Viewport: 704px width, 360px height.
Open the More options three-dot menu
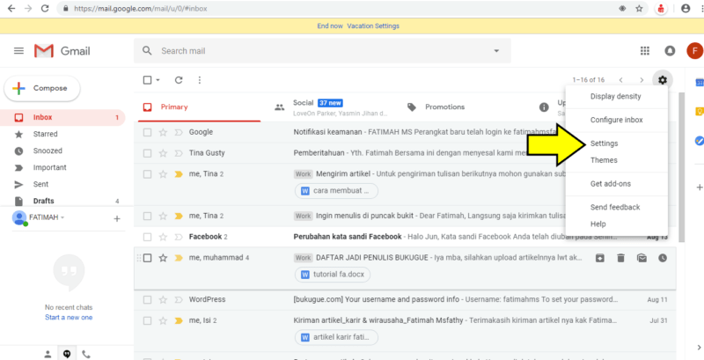(200, 80)
